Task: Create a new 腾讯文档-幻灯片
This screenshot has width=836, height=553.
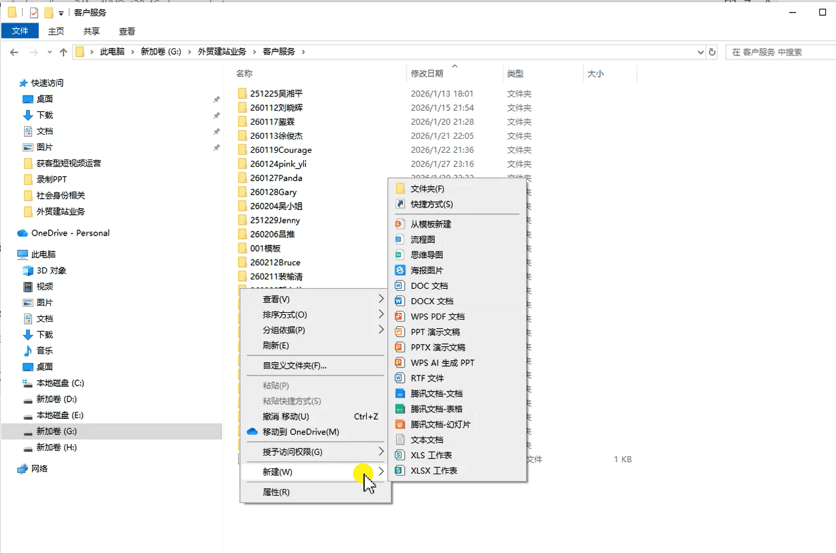Action: (x=457, y=424)
